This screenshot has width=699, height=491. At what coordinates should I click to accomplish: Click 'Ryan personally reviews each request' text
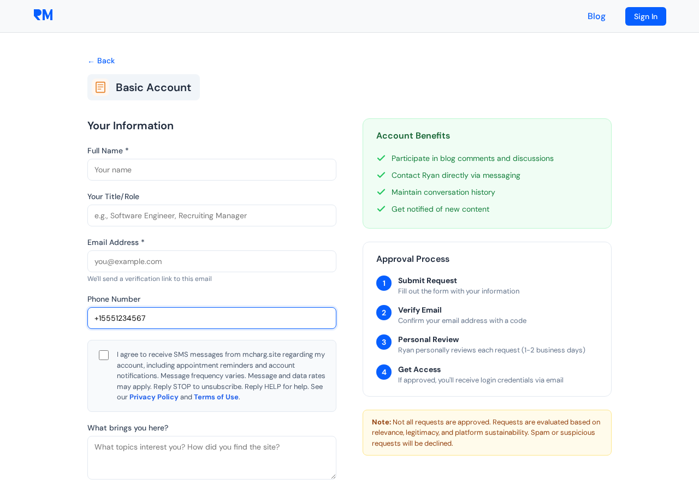pyautogui.click(x=491, y=350)
